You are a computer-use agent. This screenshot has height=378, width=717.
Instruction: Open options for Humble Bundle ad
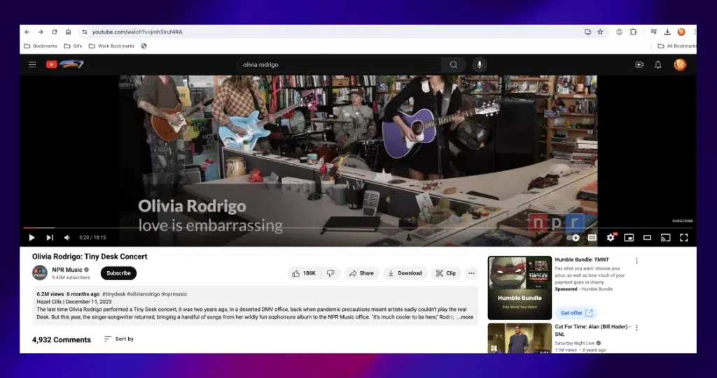[636, 260]
